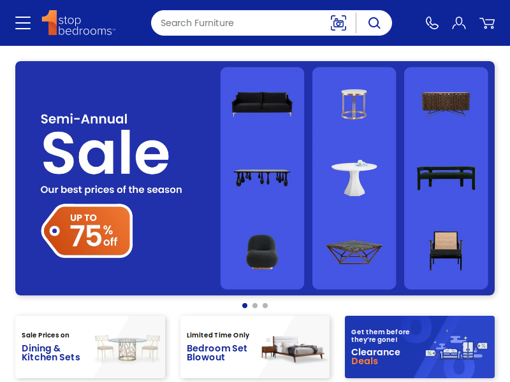Open Clearance Deals banner
Image resolution: width=510 pixels, height=382 pixels.
click(419, 346)
